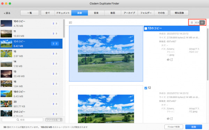This screenshot has height=130, width=209.
Task: Click the left list scrollbar
Action: 64,29
